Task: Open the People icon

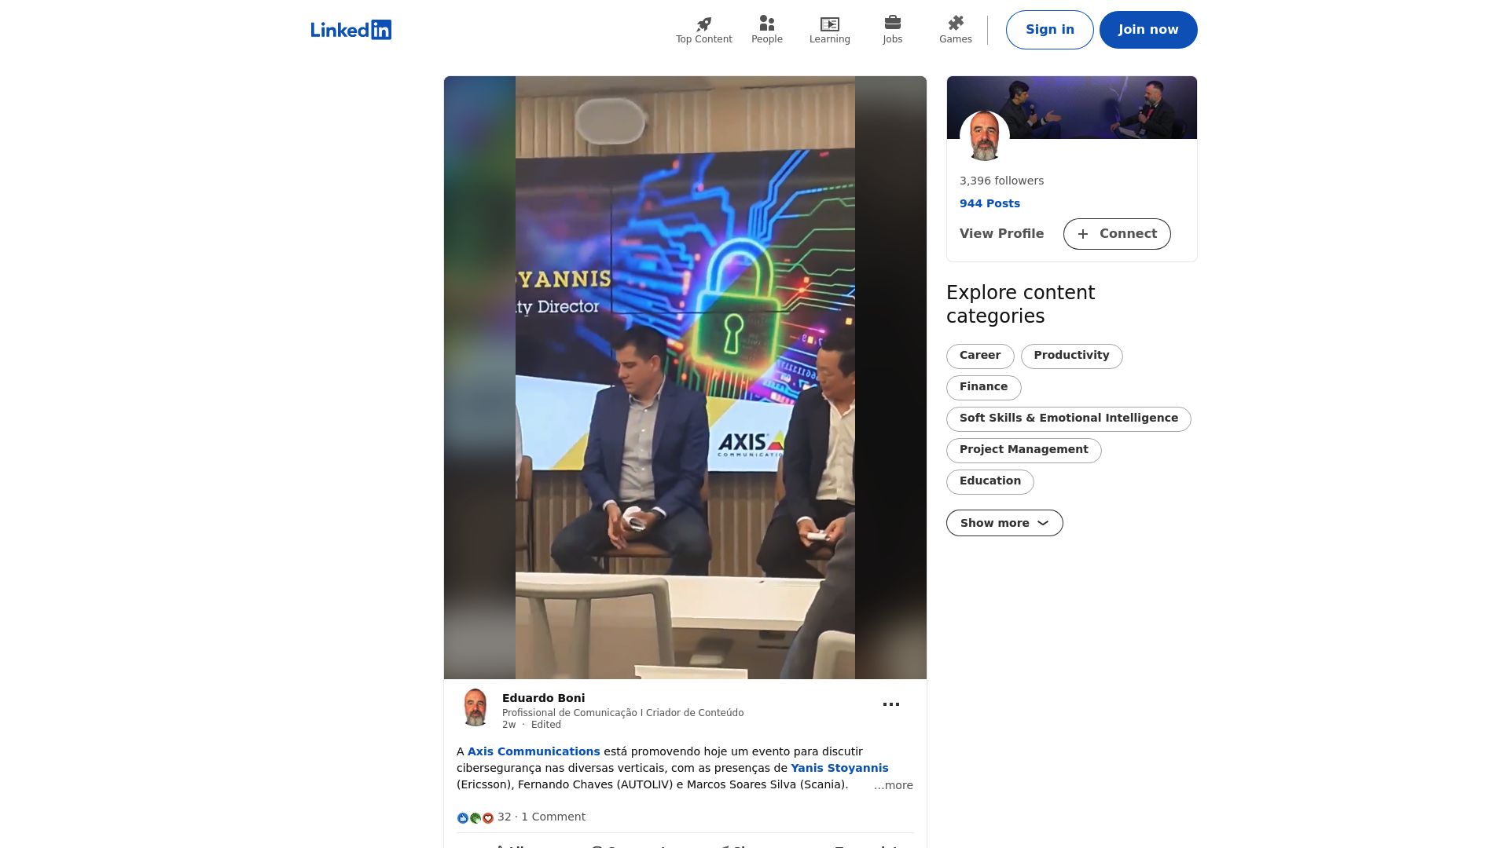Action: pos(766,24)
